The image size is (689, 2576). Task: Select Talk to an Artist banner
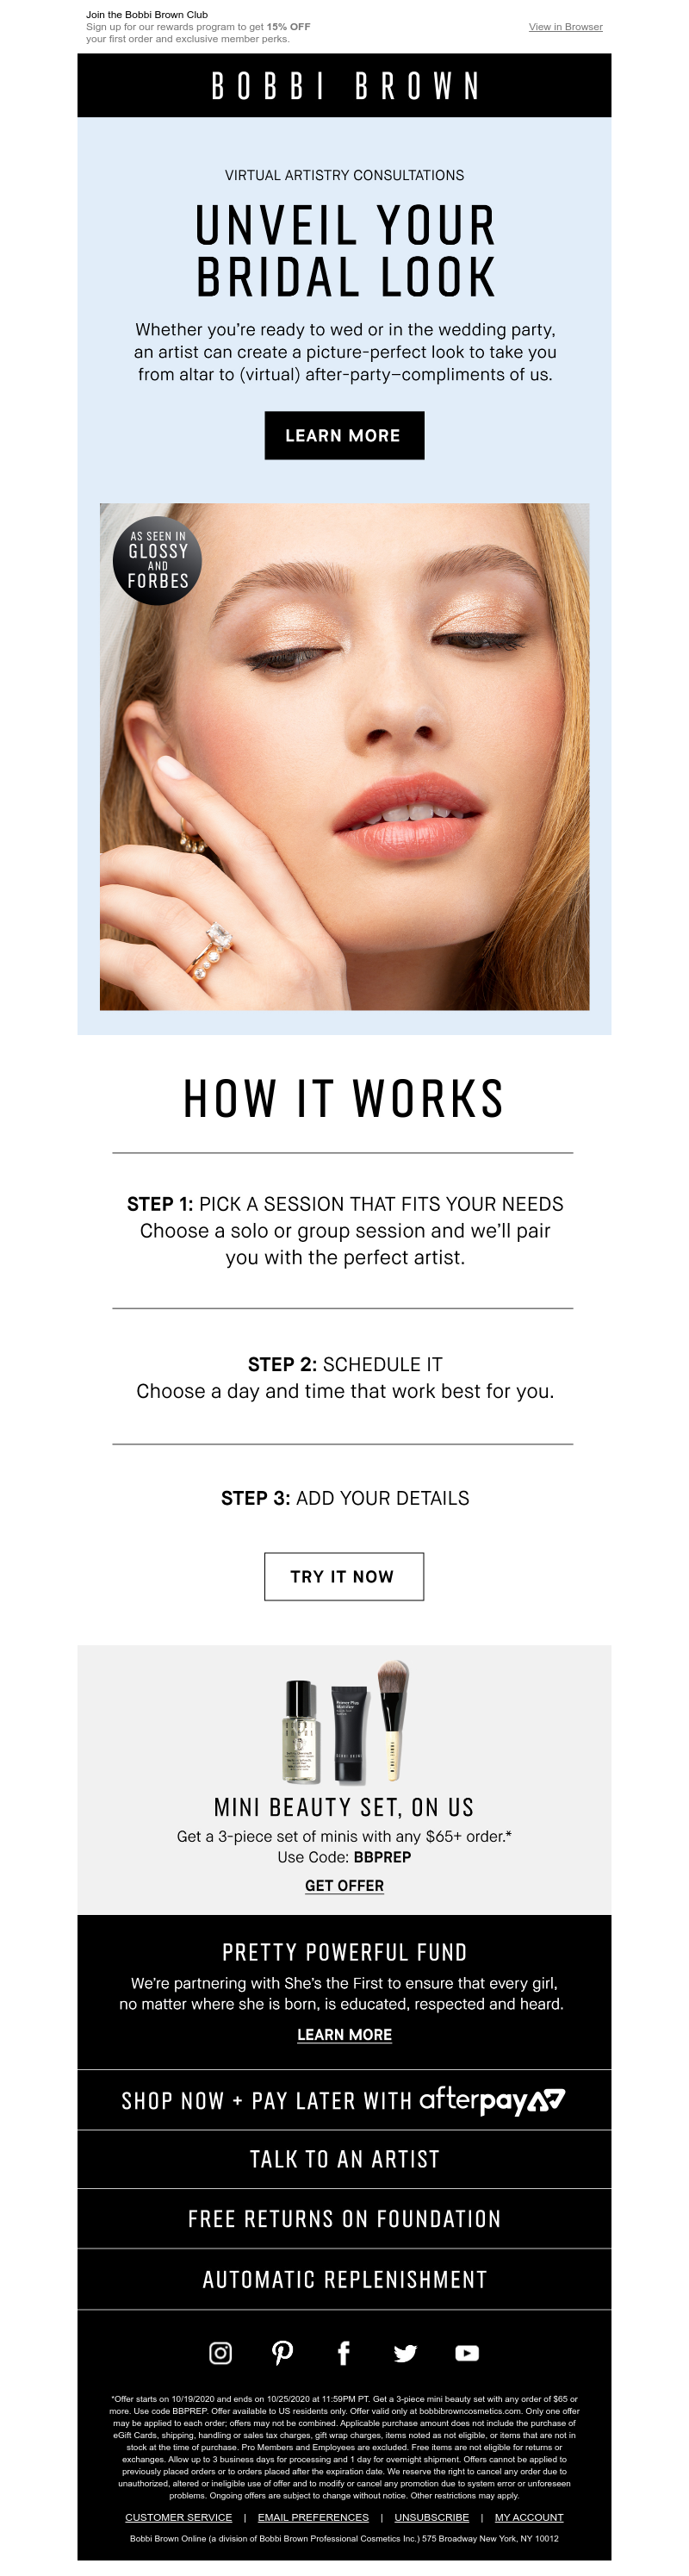click(344, 2159)
